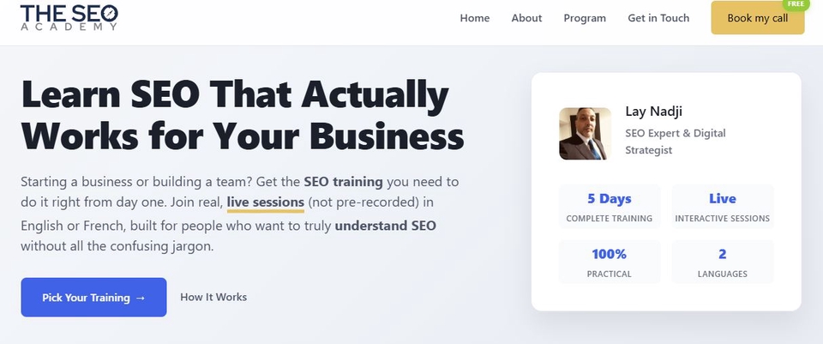The width and height of the screenshot is (823, 344).
Task: Select the Live Interactive Sessions card
Action: pyautogui.click(x=722, y=208)
